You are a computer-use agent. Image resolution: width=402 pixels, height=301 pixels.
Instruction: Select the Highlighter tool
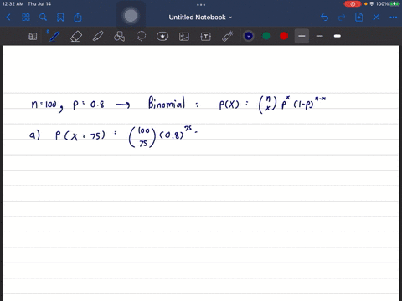[98, 36]
